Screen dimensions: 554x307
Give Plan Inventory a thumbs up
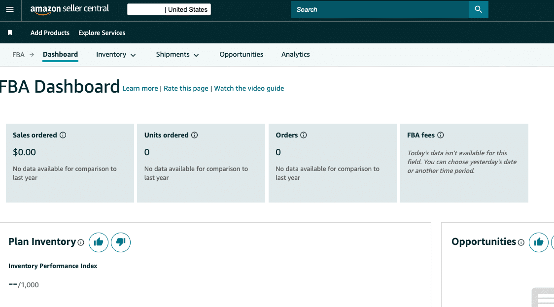(x=99, y=242)
